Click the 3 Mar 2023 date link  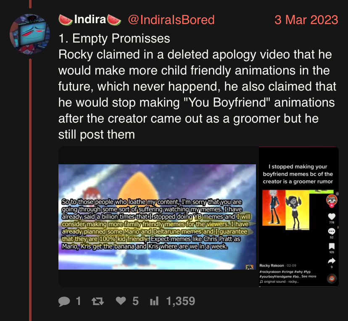[x=306, y=20]
